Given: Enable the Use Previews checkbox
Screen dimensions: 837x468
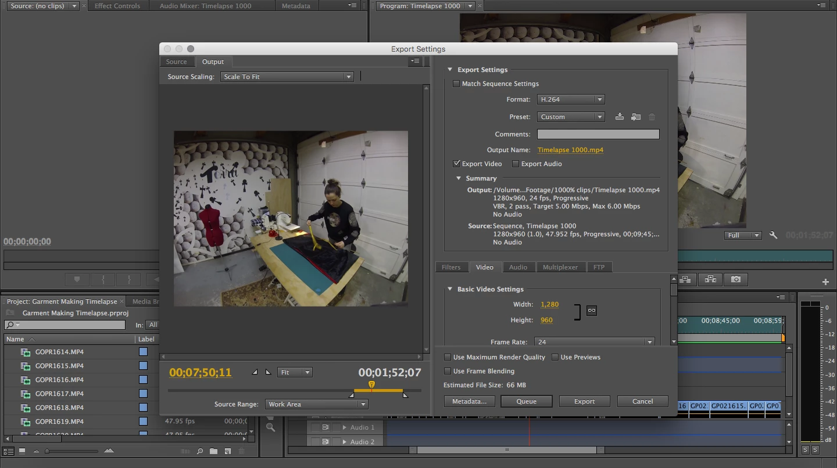Looking at the screenshot, I should [555, 357].
